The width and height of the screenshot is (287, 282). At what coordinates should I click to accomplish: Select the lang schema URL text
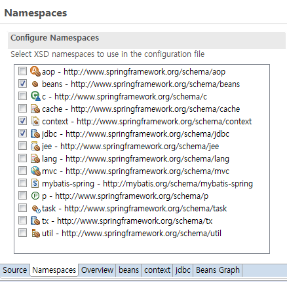(147, 159)
